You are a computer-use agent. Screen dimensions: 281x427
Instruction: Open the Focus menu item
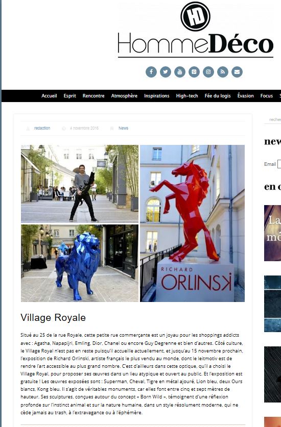tap(267, 96)
